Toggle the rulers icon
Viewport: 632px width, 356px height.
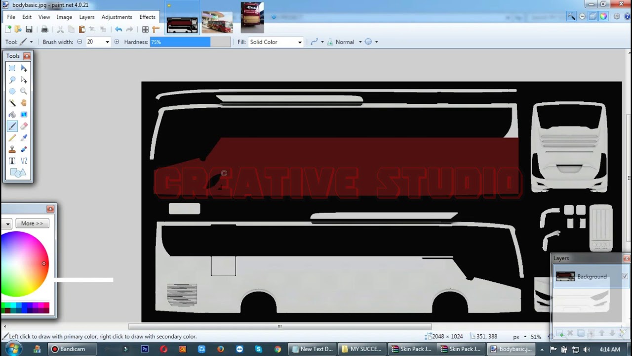[x=156, y=29]
